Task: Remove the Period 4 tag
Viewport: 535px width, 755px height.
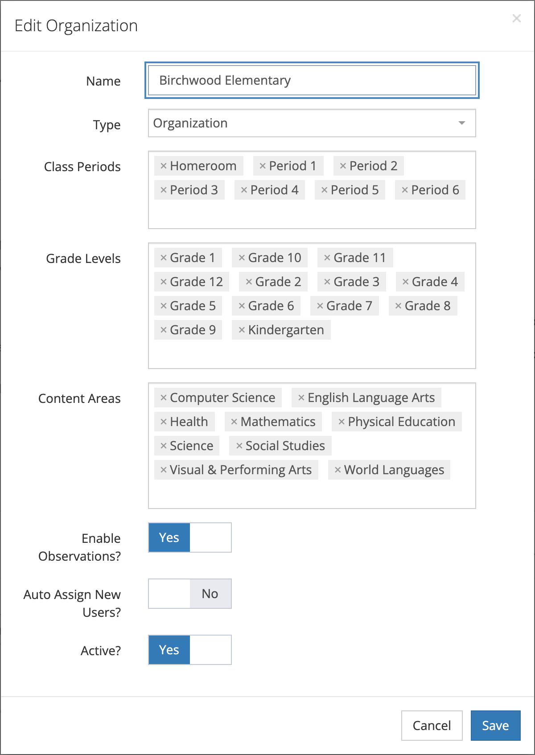Action: pos(244,190)
